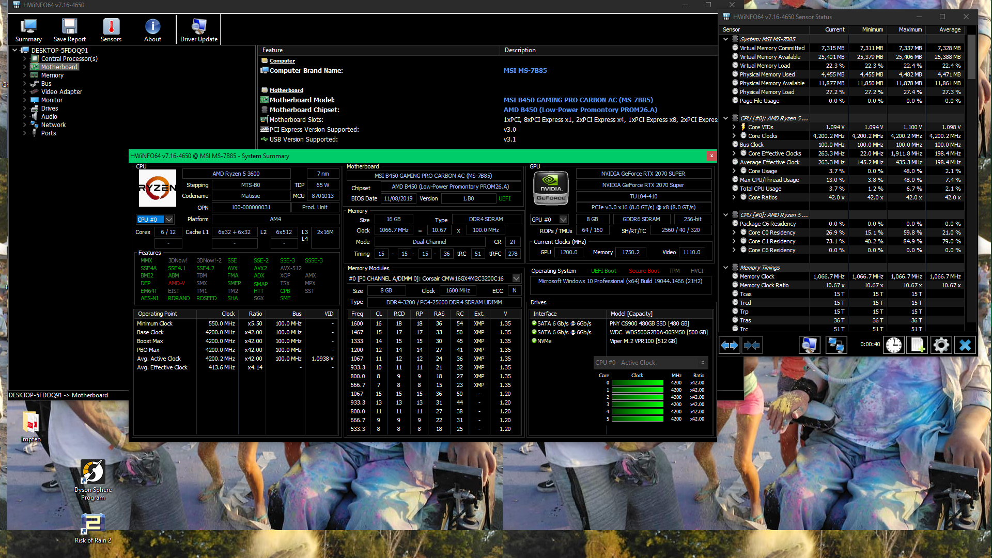This screenshot has height=558, width=992.
Task: Open sensor settings gear icon
Action: tap(941, 345)
